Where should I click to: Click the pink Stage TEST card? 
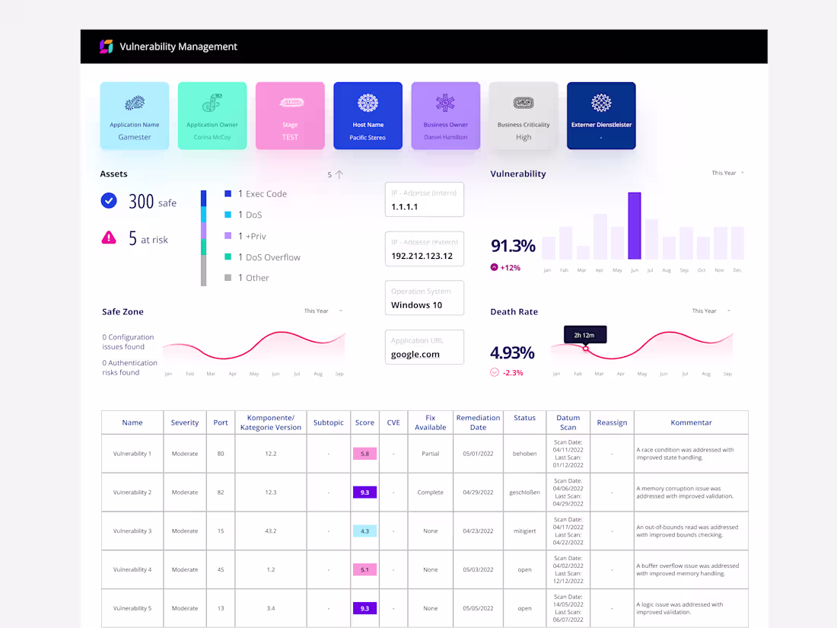click(290, 115)
